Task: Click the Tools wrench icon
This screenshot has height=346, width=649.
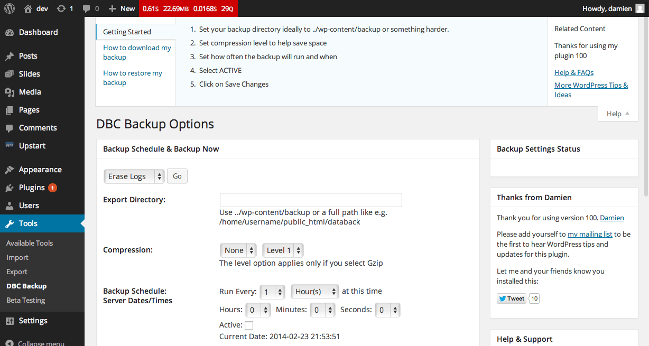Action: 10,223
